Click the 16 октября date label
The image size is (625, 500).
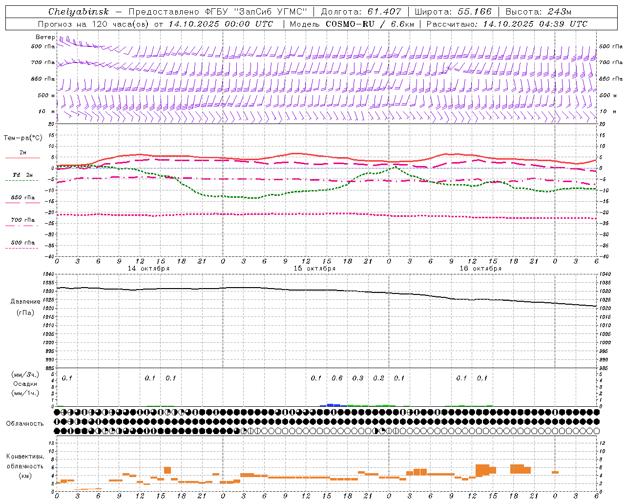tap(480, 269)
